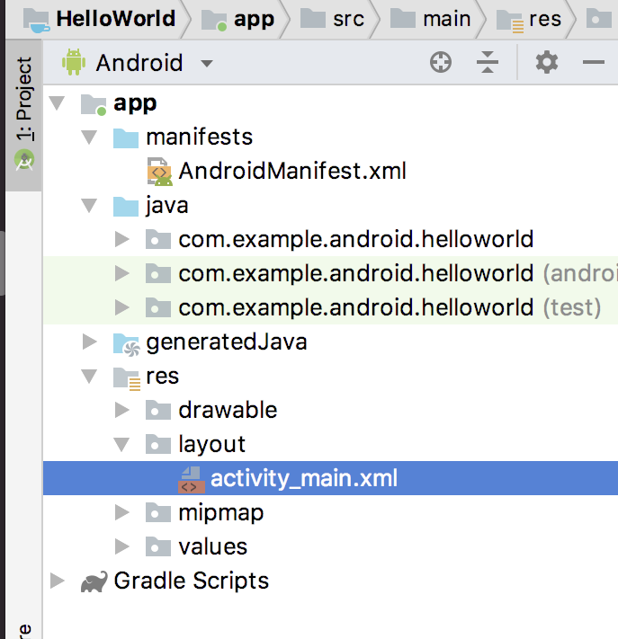
Task: Expand the drawable folder
Action: (122, 410)
